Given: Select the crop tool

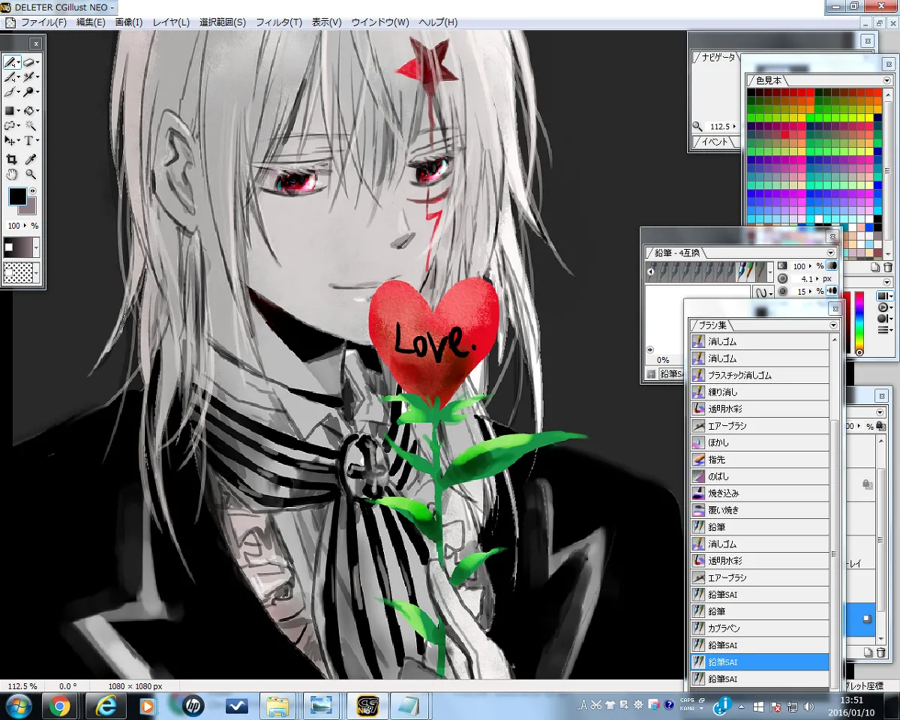Looking at the screenshot, I should tap(11, 159).
